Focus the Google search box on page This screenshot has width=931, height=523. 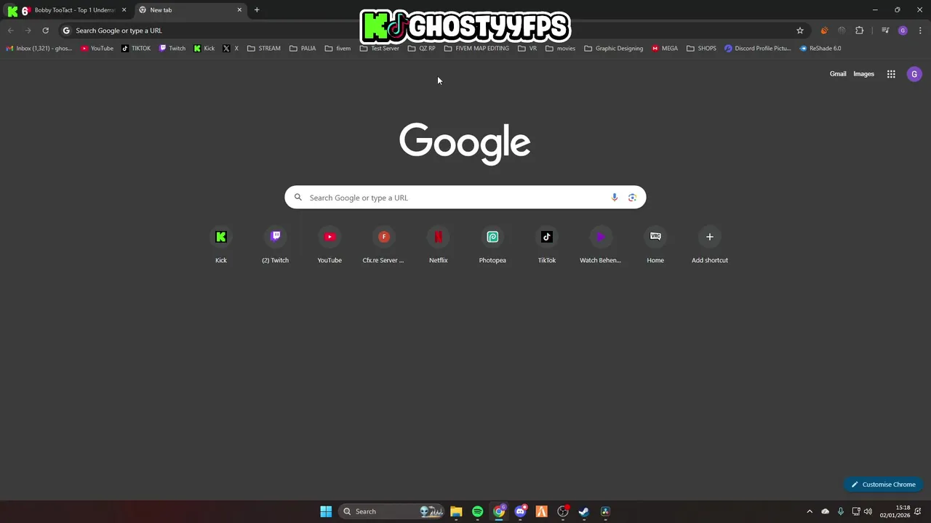(465, 198)
